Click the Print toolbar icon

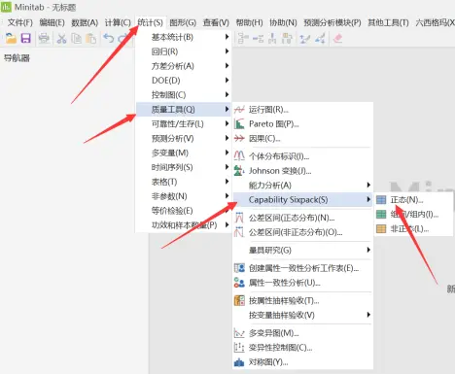[44, 38]
